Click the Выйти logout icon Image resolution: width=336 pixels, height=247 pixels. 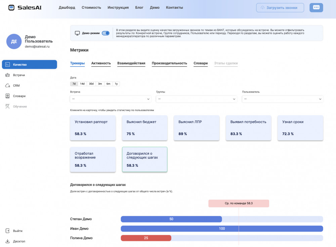7,231
